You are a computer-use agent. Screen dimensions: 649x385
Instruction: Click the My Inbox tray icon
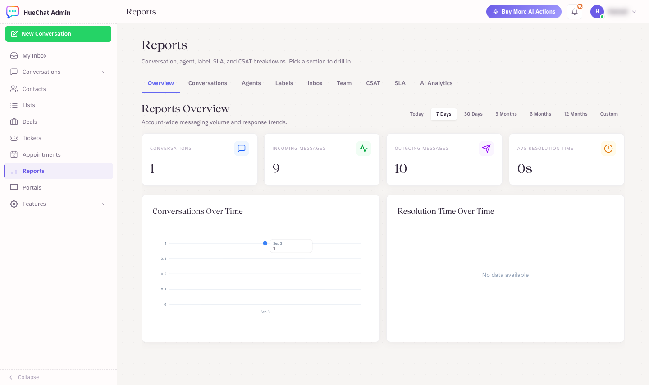(14, 55)
